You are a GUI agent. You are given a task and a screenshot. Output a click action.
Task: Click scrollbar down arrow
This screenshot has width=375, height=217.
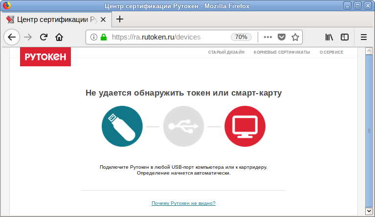pos(369,211)
